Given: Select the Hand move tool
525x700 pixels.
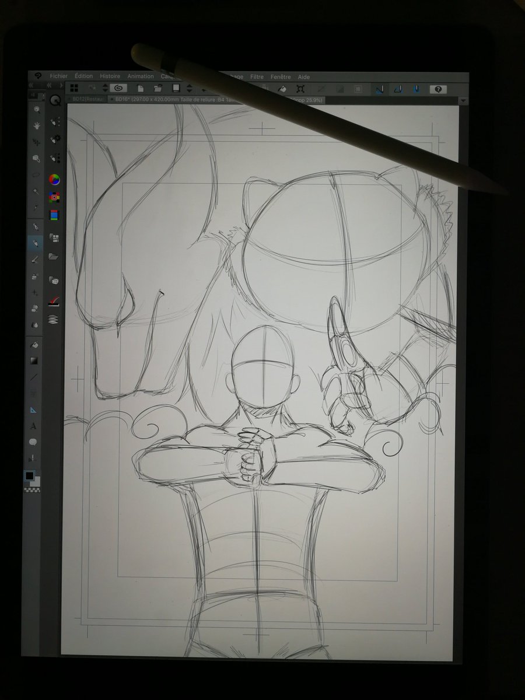Looking at the screenshot, I should point(37,125).
